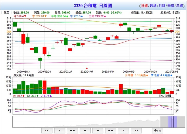Screen dimensions: 187x134
Task: Click the 2020/03/12 (四) date text
Action: click(170, 13)
